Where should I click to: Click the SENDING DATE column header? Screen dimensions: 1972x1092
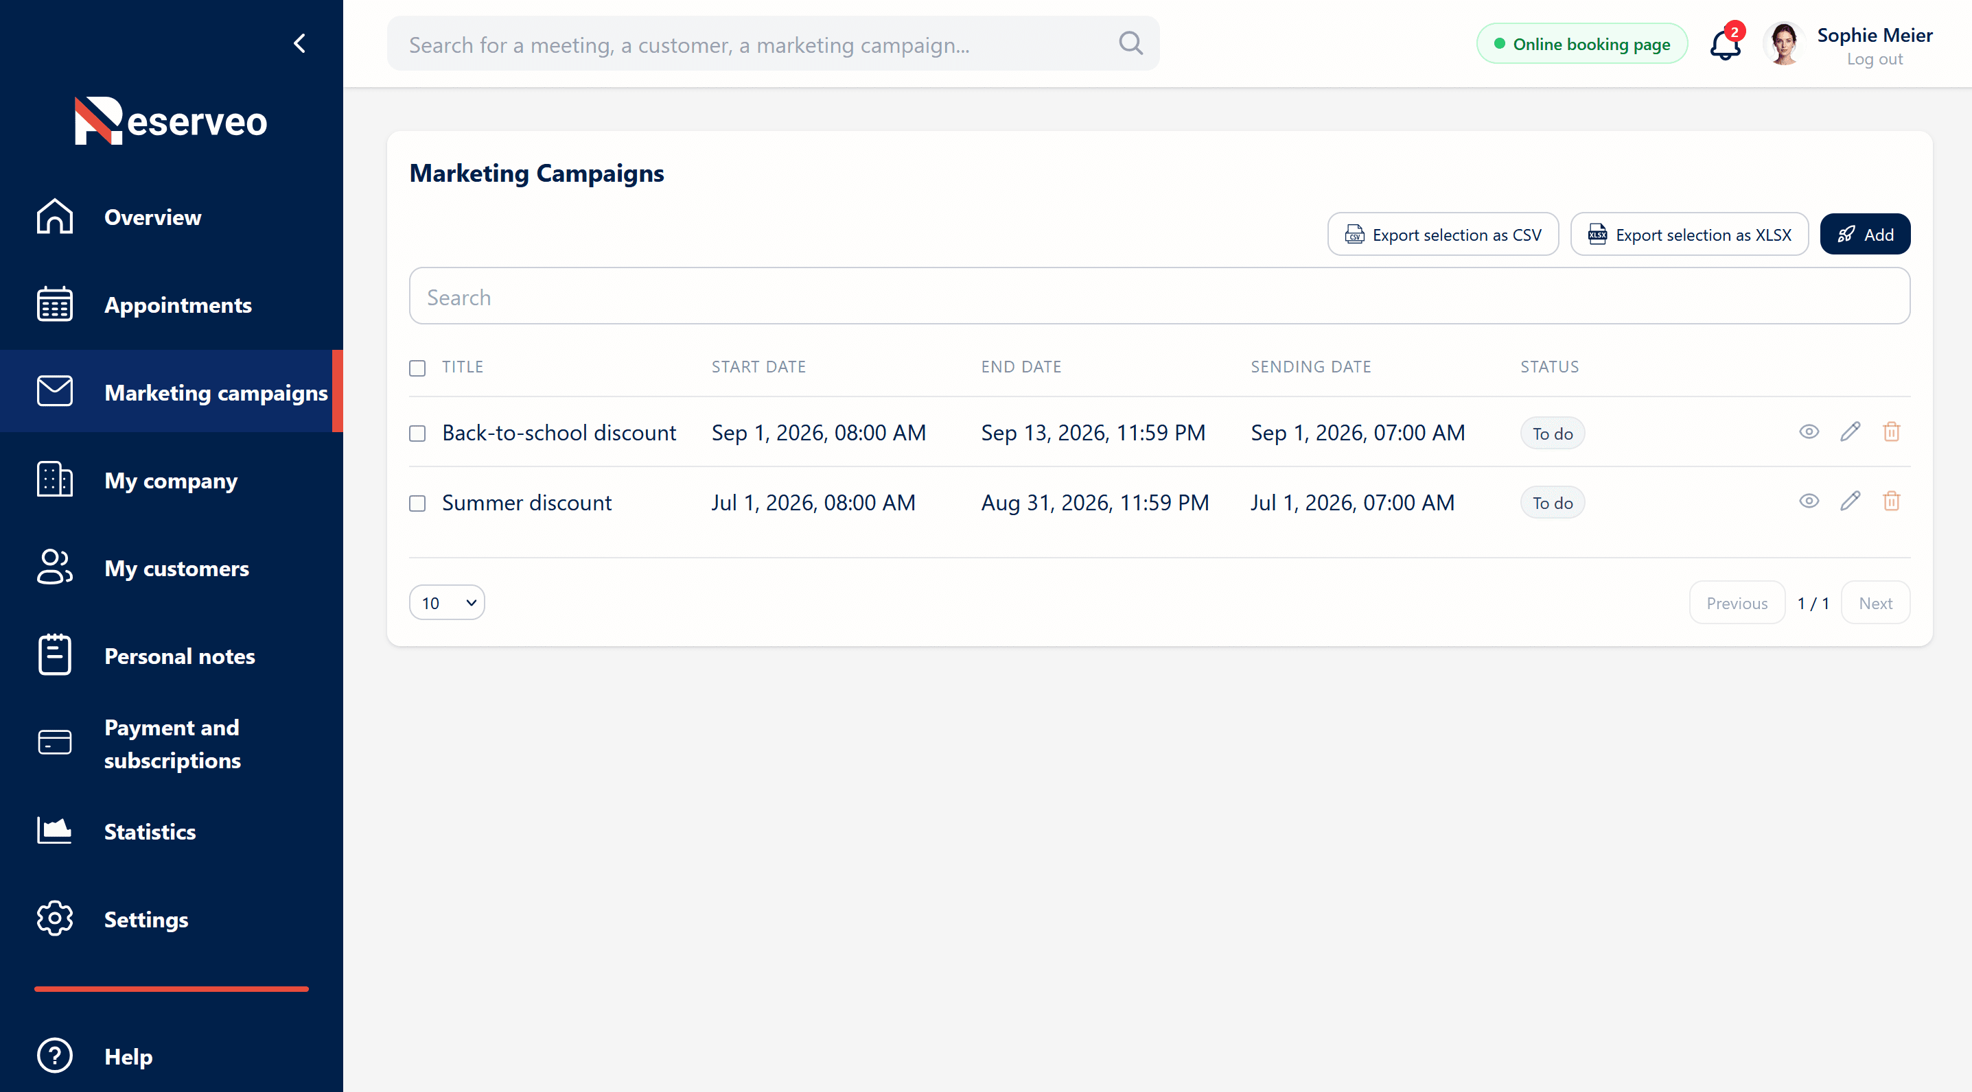point(1310,368)
